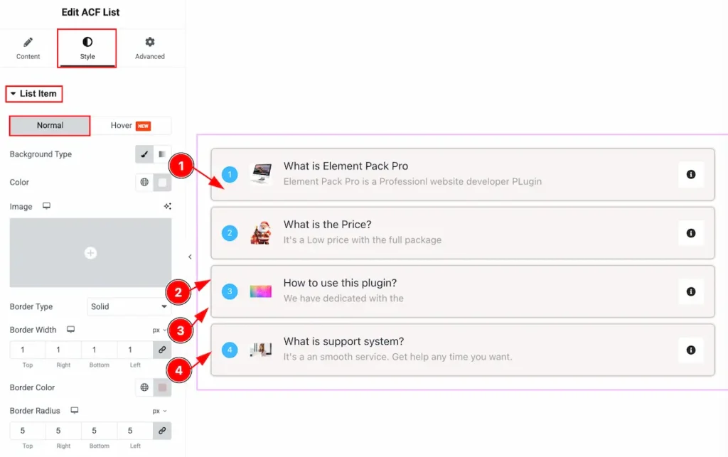
Task: Click the Border Width Top input field
Action: tap(27, 350)
